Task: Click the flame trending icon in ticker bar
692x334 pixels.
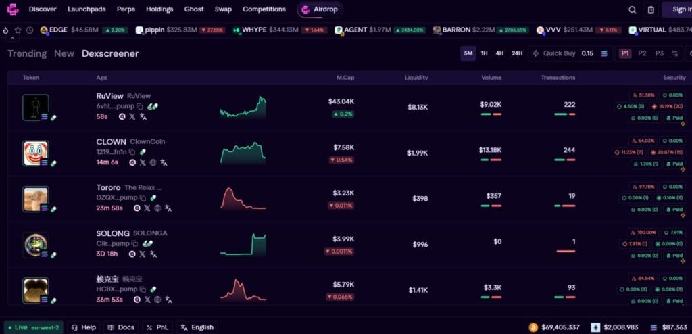Action: coord(6,30)
